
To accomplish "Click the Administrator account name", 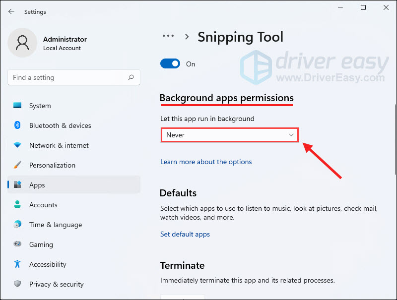I will point(65,39).
